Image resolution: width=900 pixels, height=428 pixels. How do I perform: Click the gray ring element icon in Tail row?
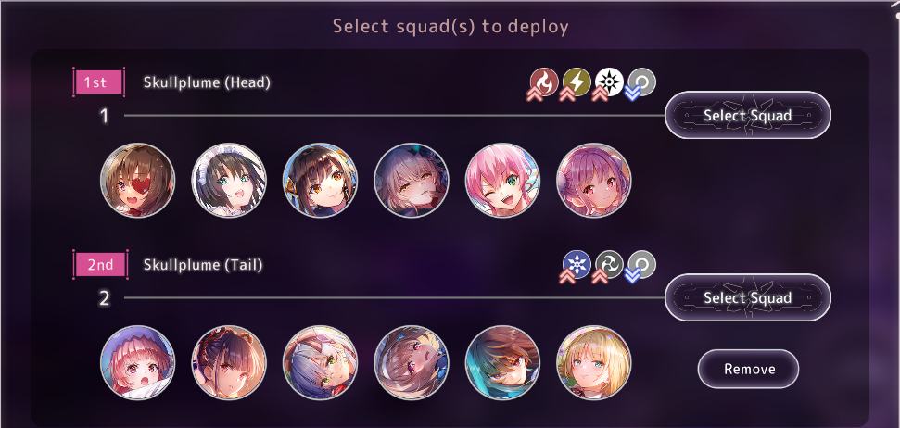641,265
